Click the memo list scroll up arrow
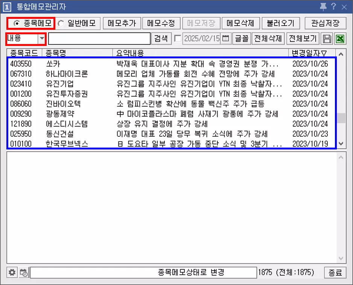This screenshot has height=285, width=353. [341, 54]
